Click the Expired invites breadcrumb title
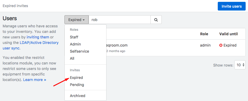 click(15, 6)
